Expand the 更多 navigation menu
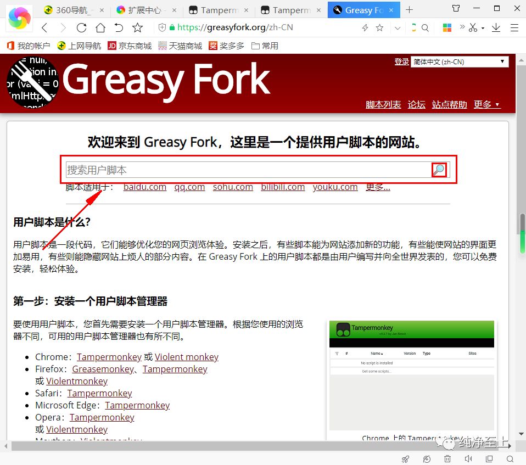 click(487, 104)
